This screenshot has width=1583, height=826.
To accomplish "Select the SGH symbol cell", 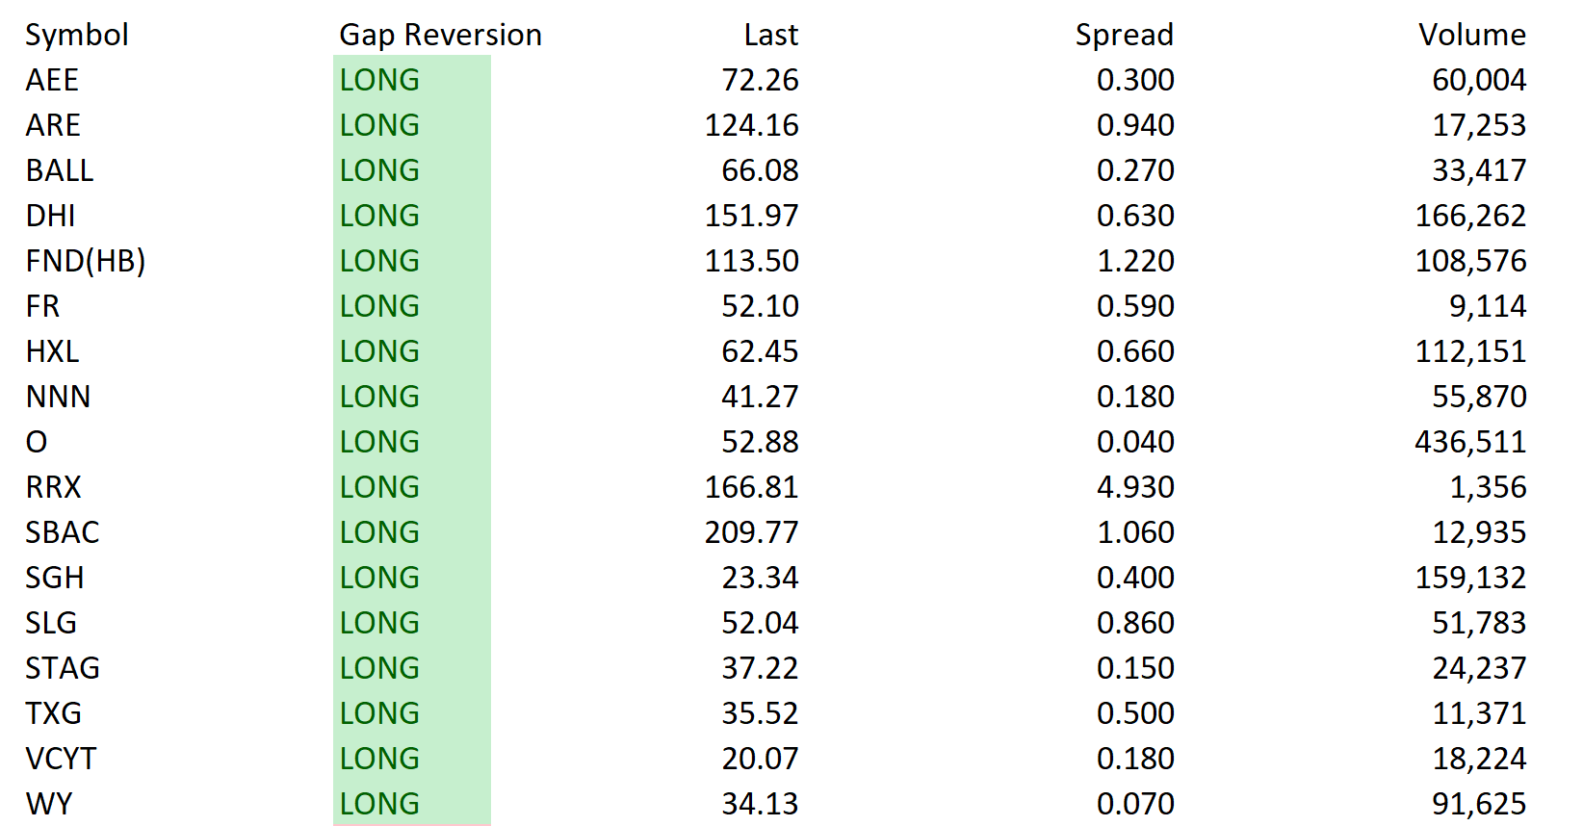I will [x=55, y=578].
